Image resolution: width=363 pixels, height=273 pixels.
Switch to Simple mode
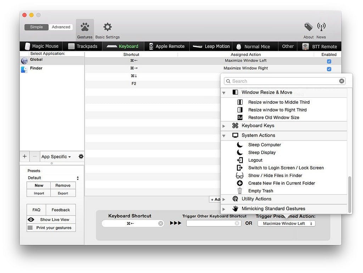pos(37,27)
